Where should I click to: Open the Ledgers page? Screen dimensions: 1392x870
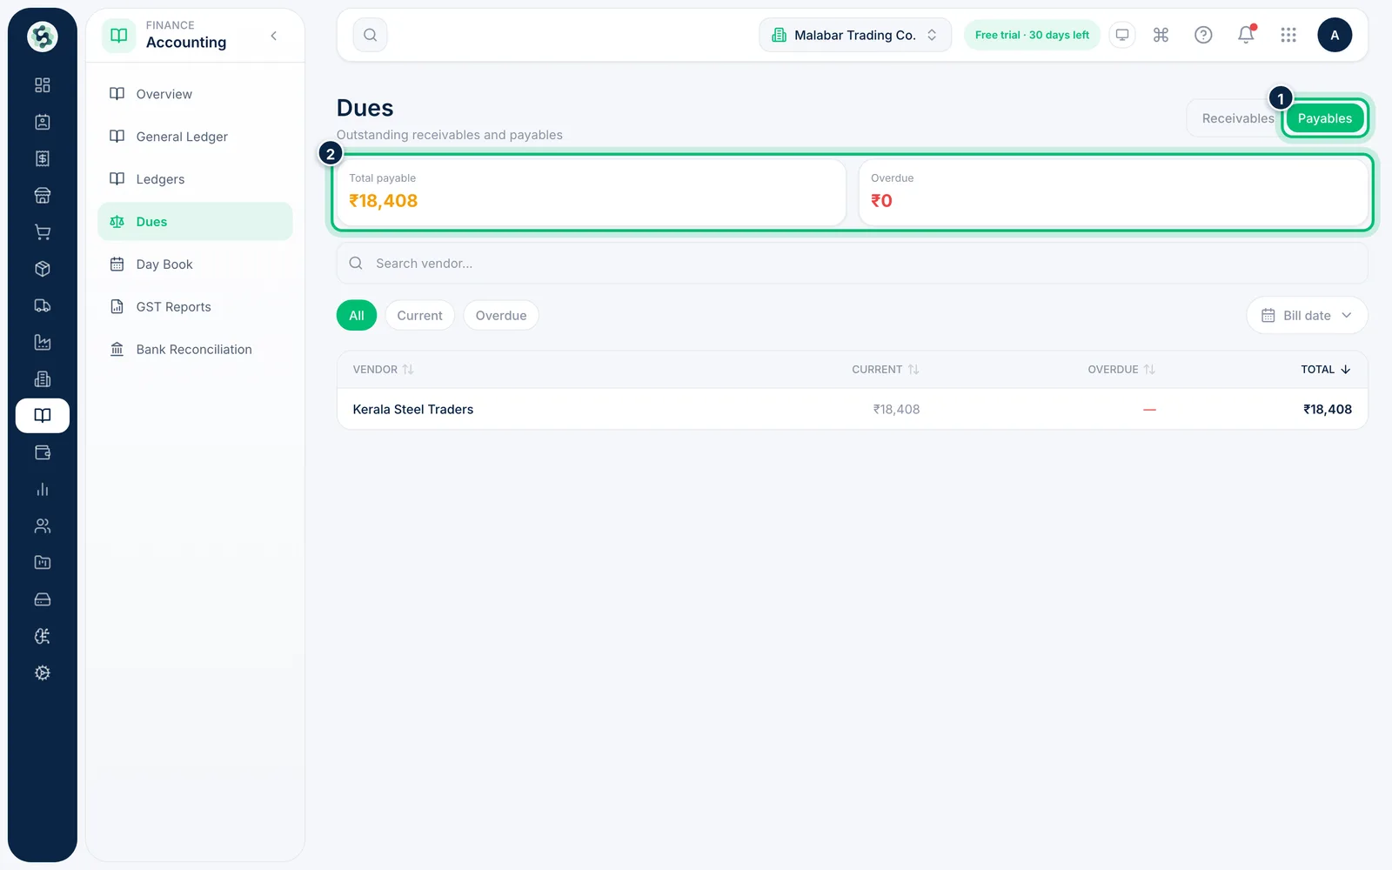click(x=195, y=179)
